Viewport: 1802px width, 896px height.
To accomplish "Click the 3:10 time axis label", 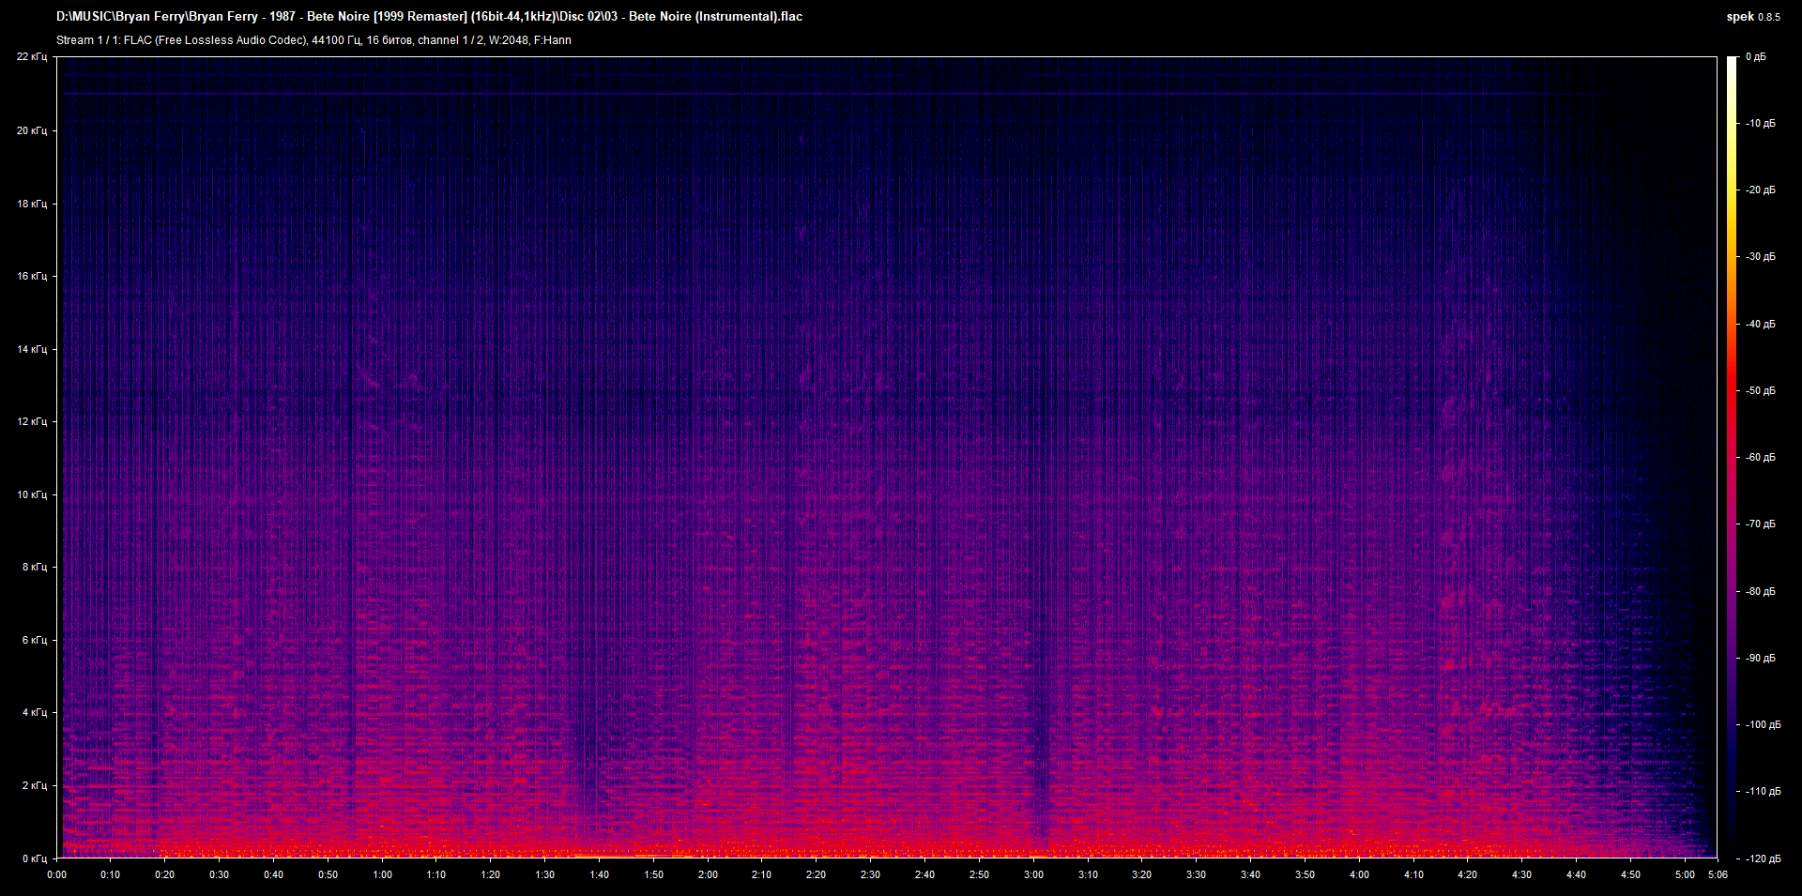I will point(1088,874).
